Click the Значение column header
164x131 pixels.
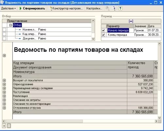pos(140,26)
